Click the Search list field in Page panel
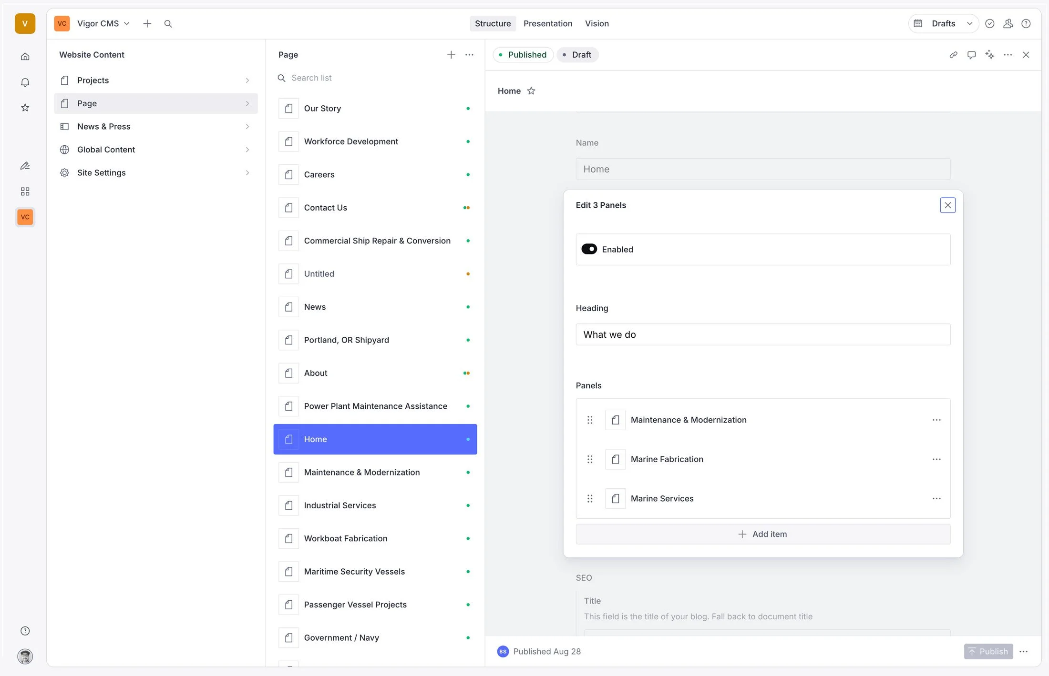This screenshot has height=676, width=1049. [x=334, y=78]
